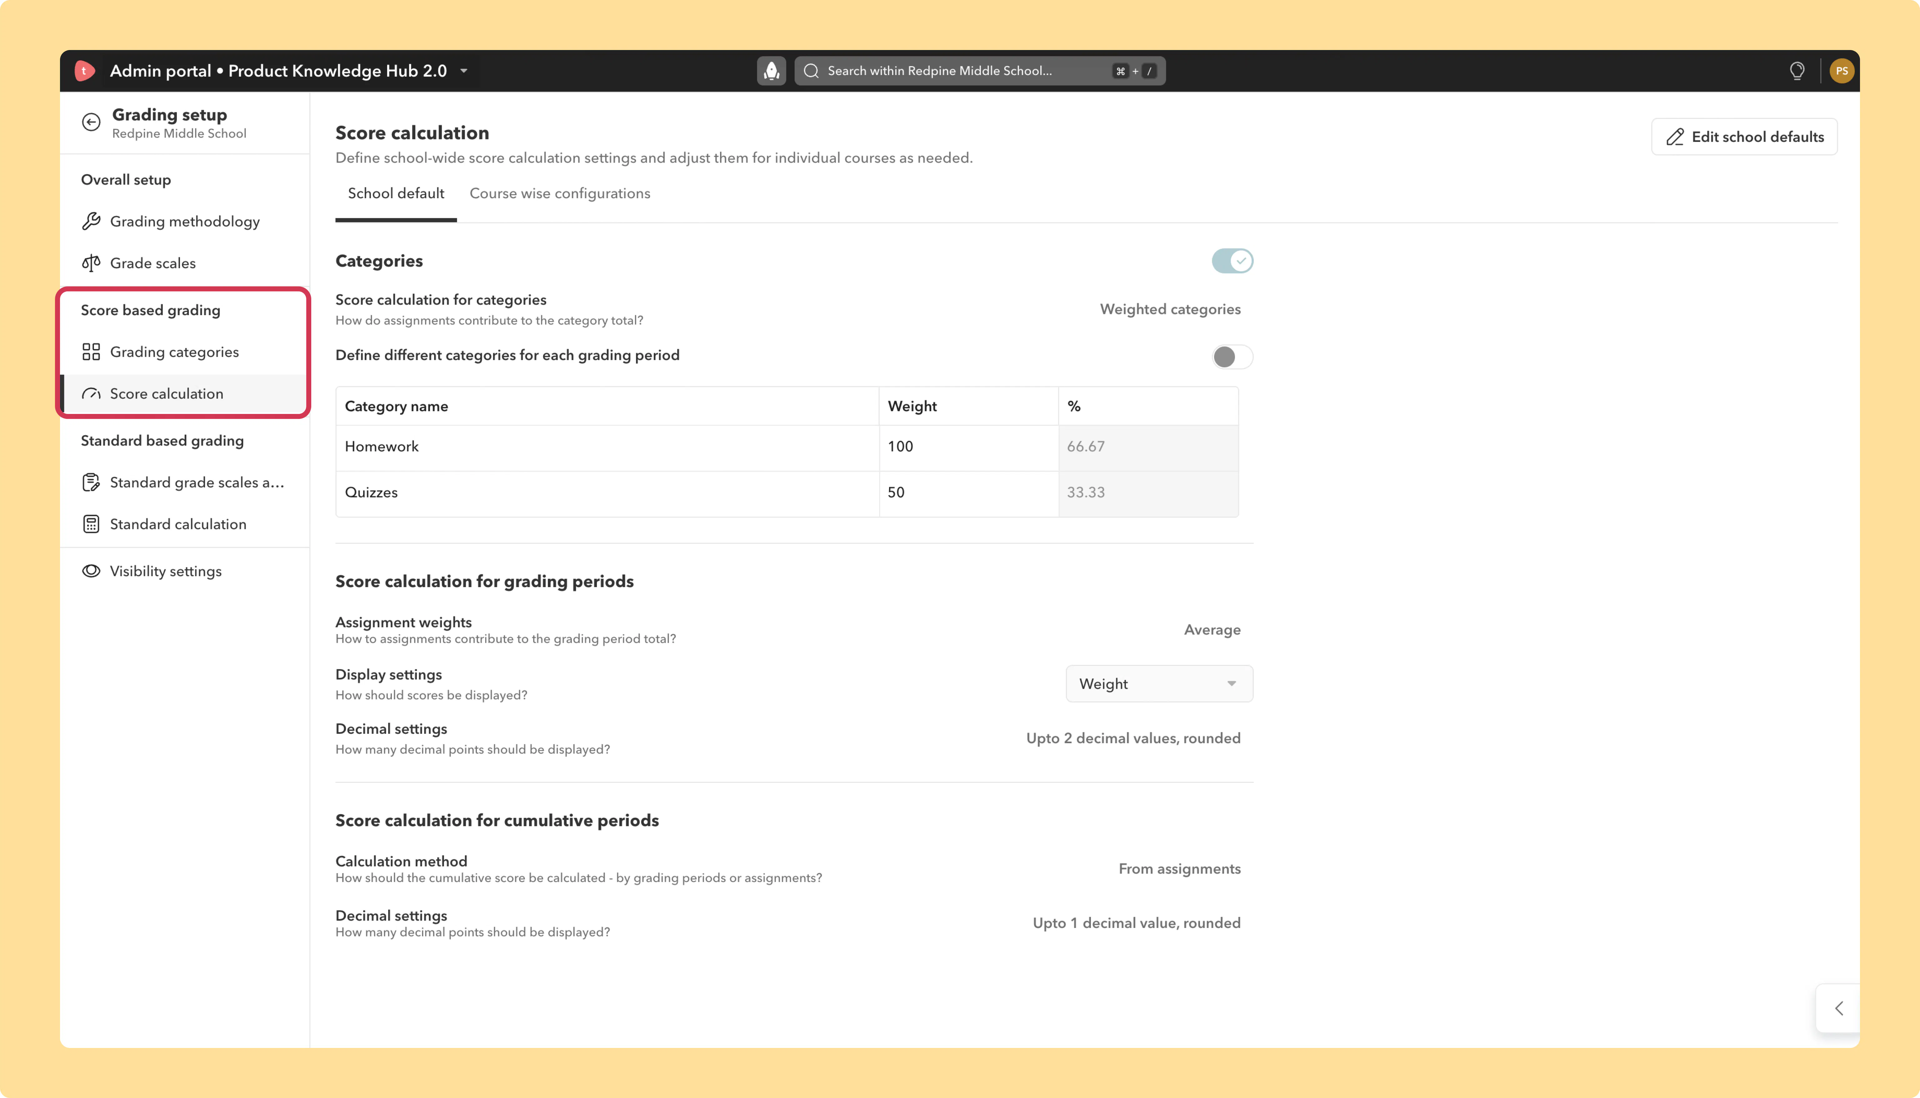Click the Edit school defaults button
The image size is (1920, 1098).
1744,137
